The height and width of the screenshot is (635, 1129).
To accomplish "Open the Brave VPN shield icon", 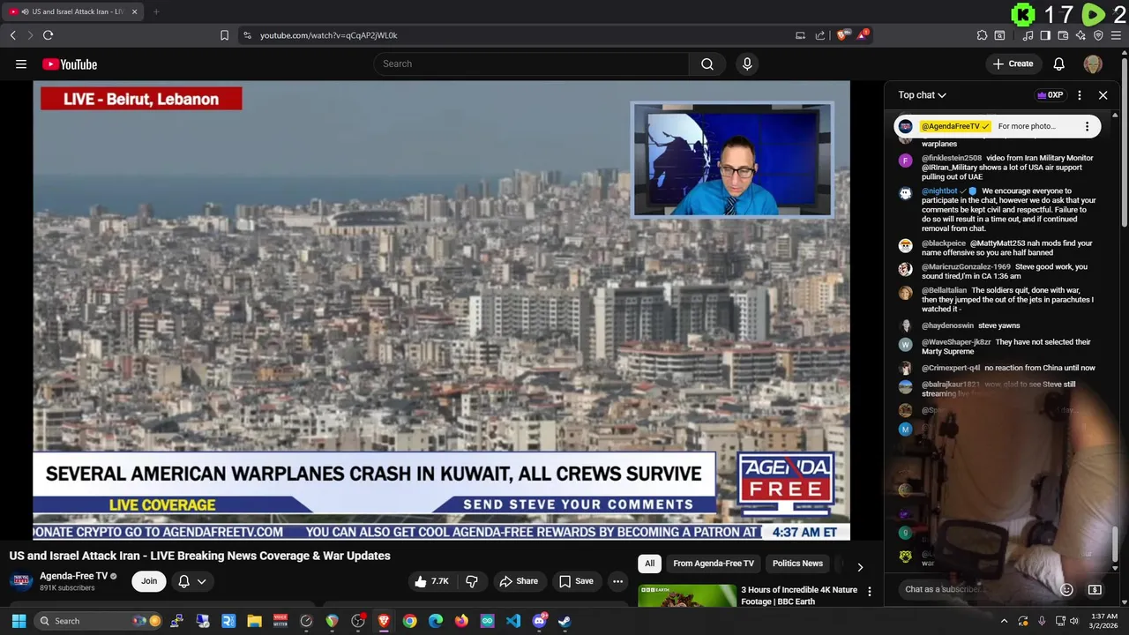I will [1098, 35].
